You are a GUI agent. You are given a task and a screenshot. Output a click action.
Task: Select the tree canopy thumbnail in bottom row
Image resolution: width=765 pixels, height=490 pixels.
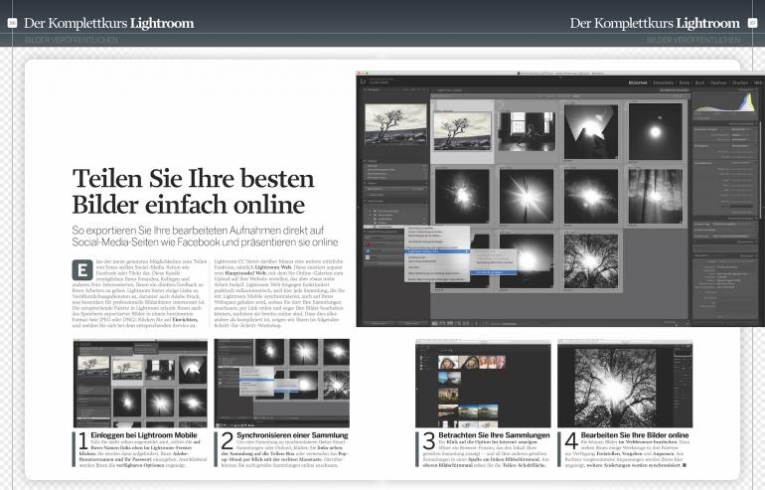591,260
